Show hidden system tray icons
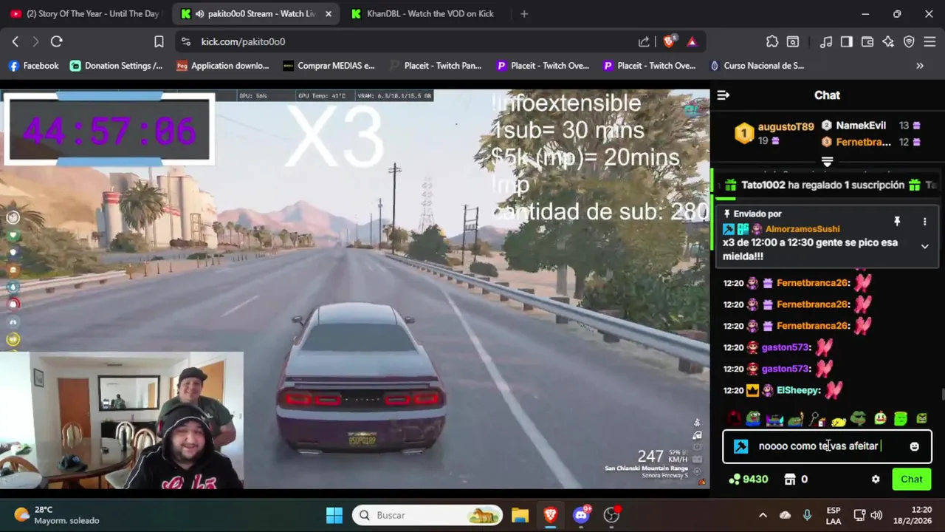 [x=763, y=515]
